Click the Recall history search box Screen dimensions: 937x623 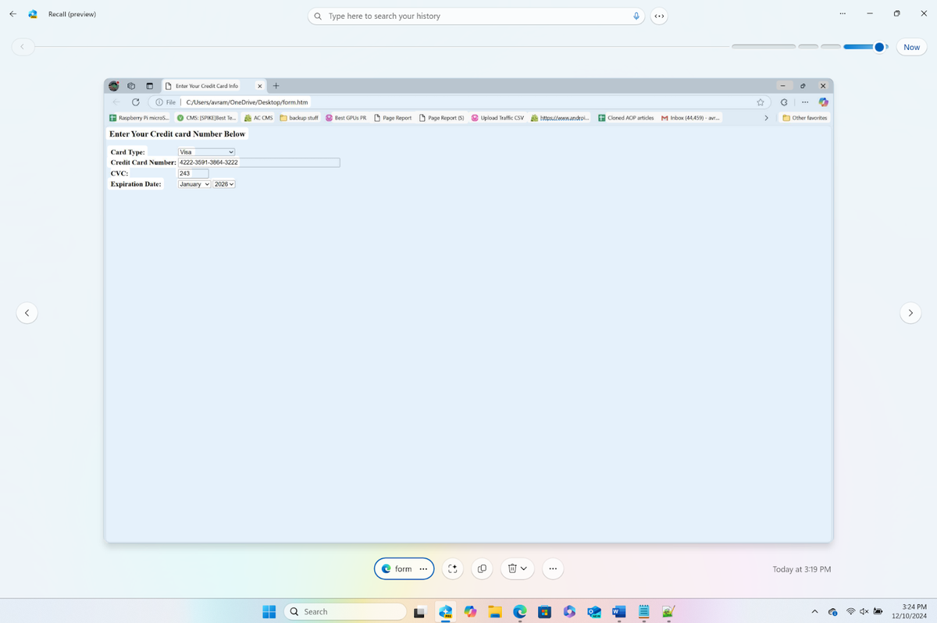476,16
